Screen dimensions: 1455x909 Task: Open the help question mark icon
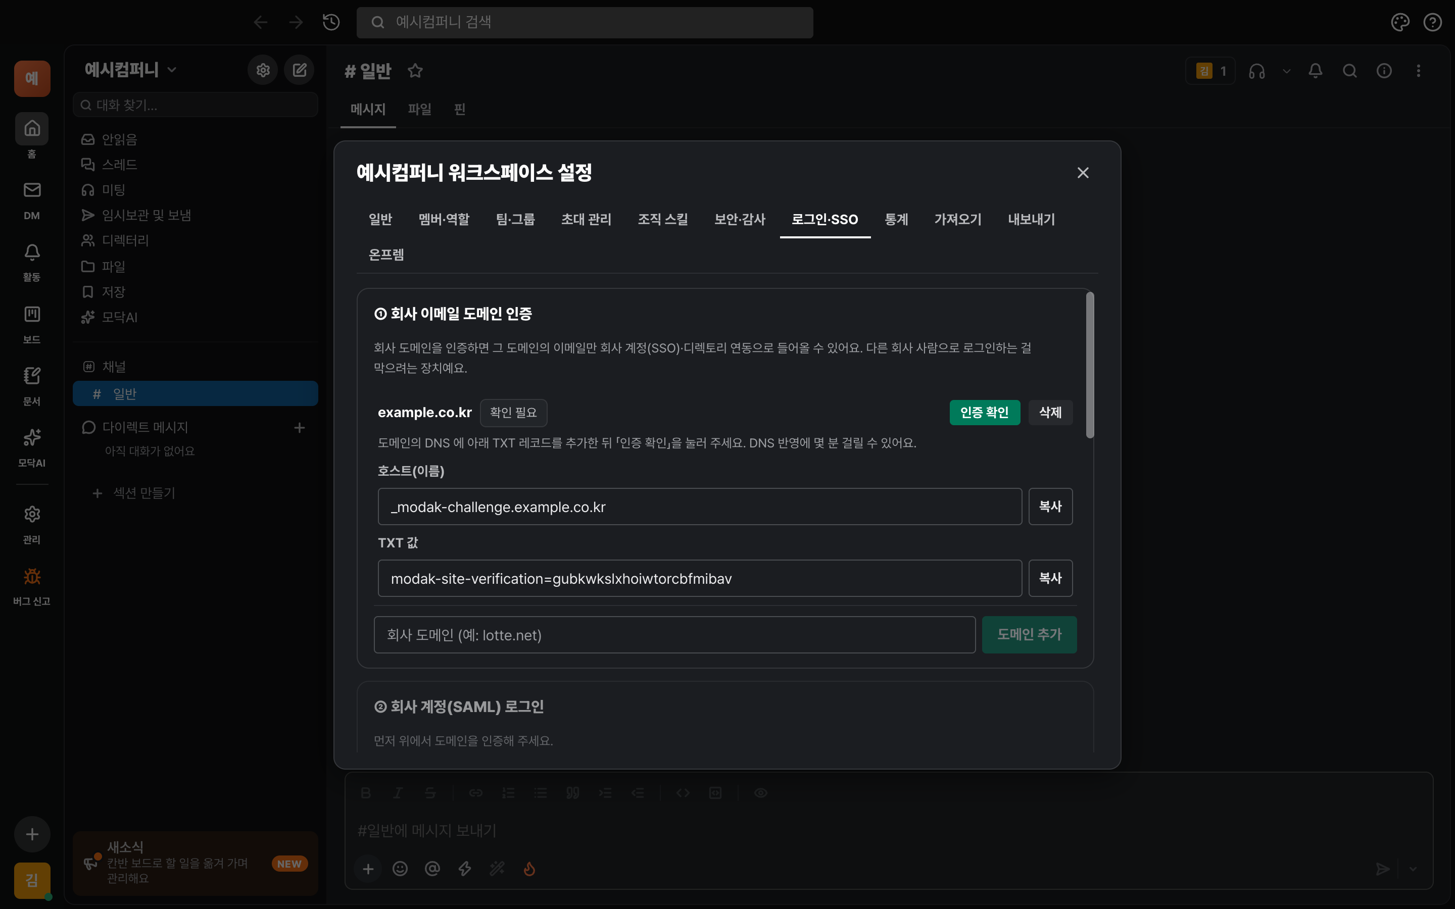pyautogui.click(x=1433, y=22)
